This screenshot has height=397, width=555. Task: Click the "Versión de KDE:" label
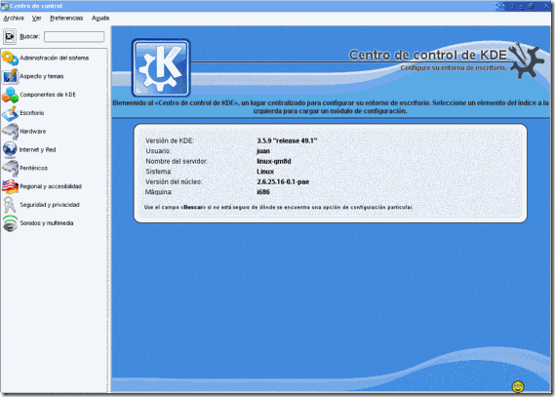coord(170,140)
